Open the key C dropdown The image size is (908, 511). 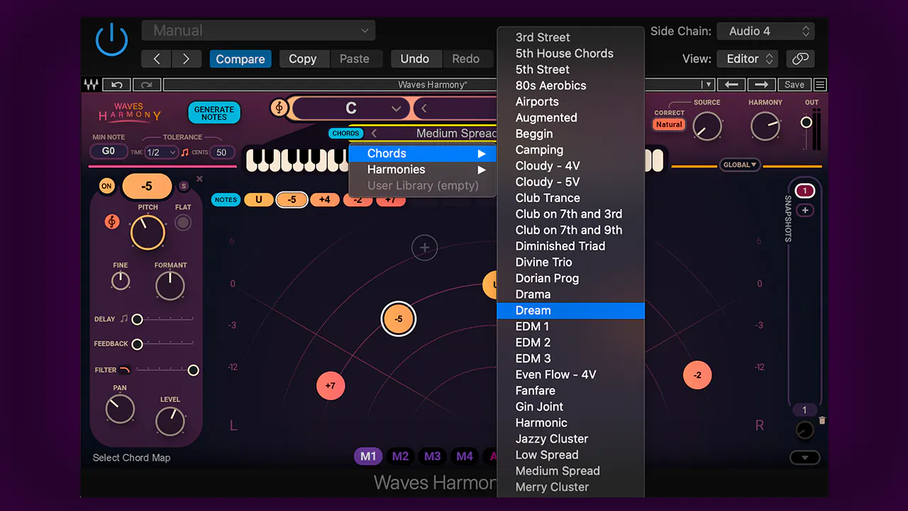point(351,109)
